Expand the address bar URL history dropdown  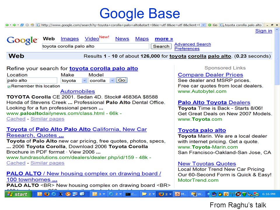(x=203, y=25)
